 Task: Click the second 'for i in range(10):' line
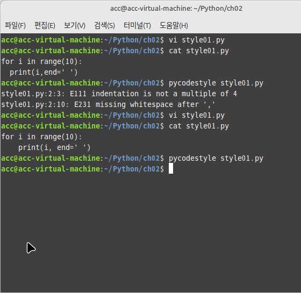click(x=41, y=137)
